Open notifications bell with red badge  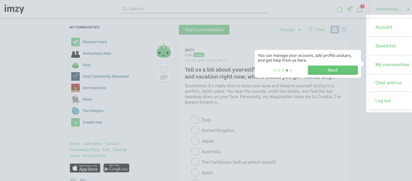click(x=360, y=9)
